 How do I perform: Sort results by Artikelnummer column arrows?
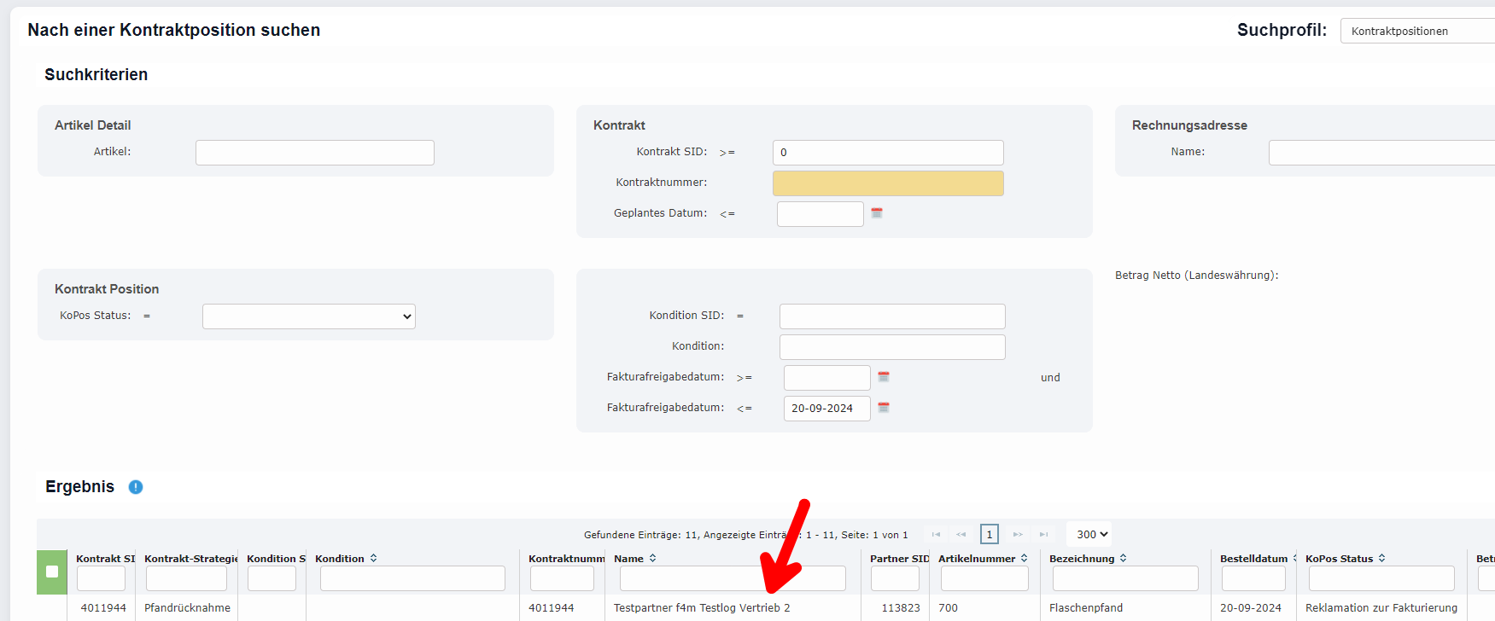point(1024,559)
